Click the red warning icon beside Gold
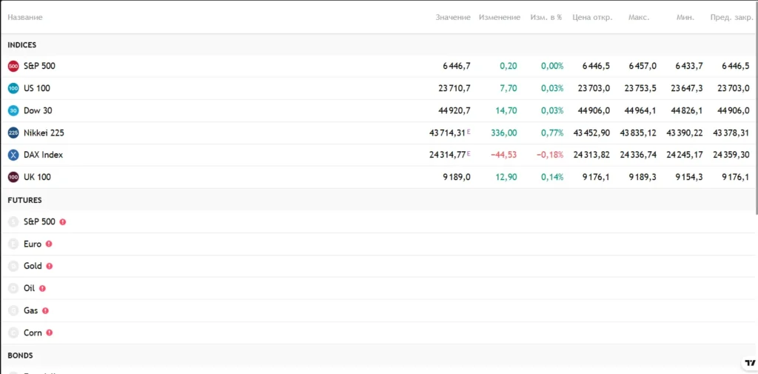 tap(50, 266)
